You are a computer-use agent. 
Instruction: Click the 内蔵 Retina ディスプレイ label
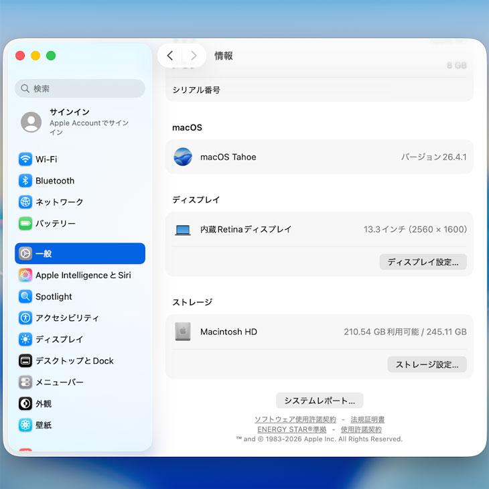[246, 229]
